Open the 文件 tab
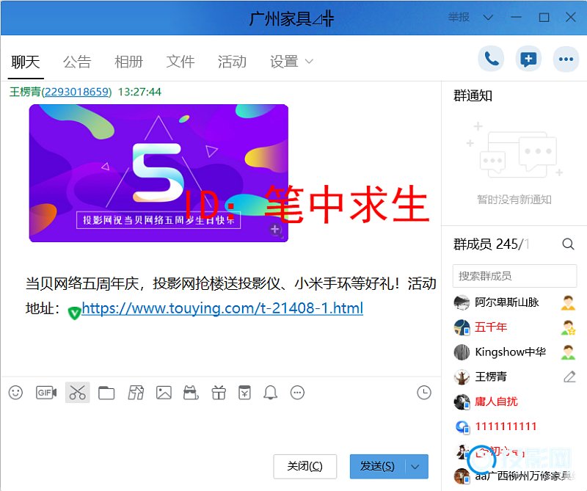Screen dimensions: 587x491 tap(180, 62)
